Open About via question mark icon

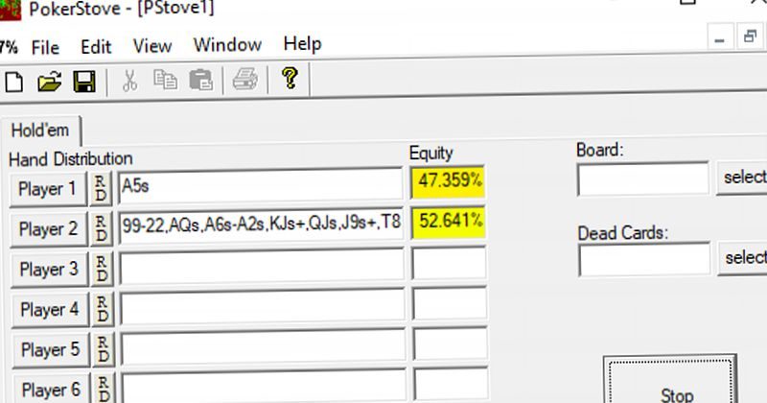(x=290, y=78)
